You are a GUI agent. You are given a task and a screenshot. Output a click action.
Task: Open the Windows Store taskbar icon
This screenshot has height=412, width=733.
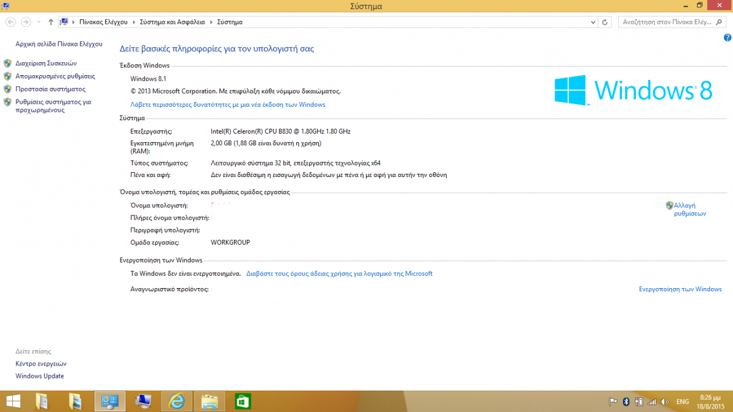click(x=243, y=401)
